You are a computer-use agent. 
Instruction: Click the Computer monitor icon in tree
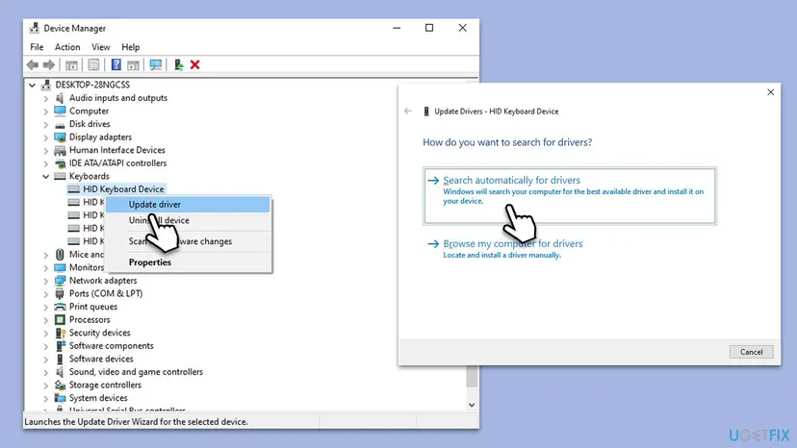pos(60,111)
